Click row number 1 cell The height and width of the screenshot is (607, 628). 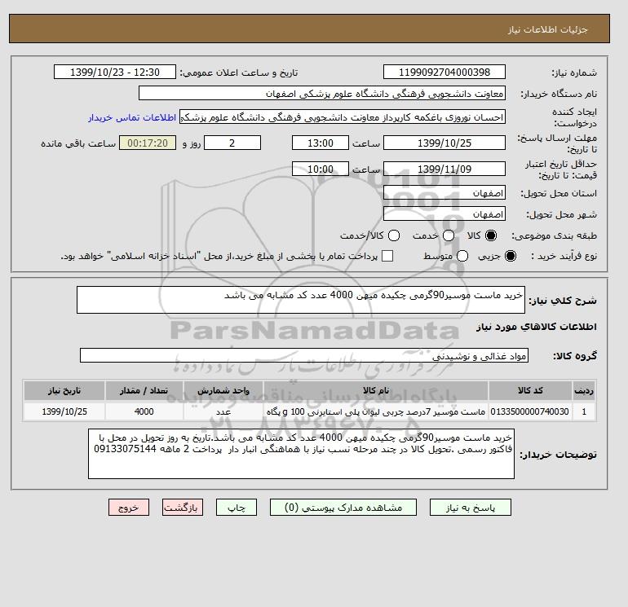click(x=584, y=411)
